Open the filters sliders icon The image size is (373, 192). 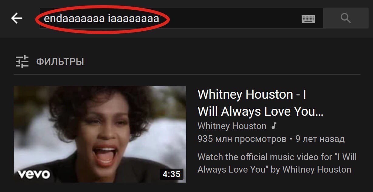(x=22, y=62)
